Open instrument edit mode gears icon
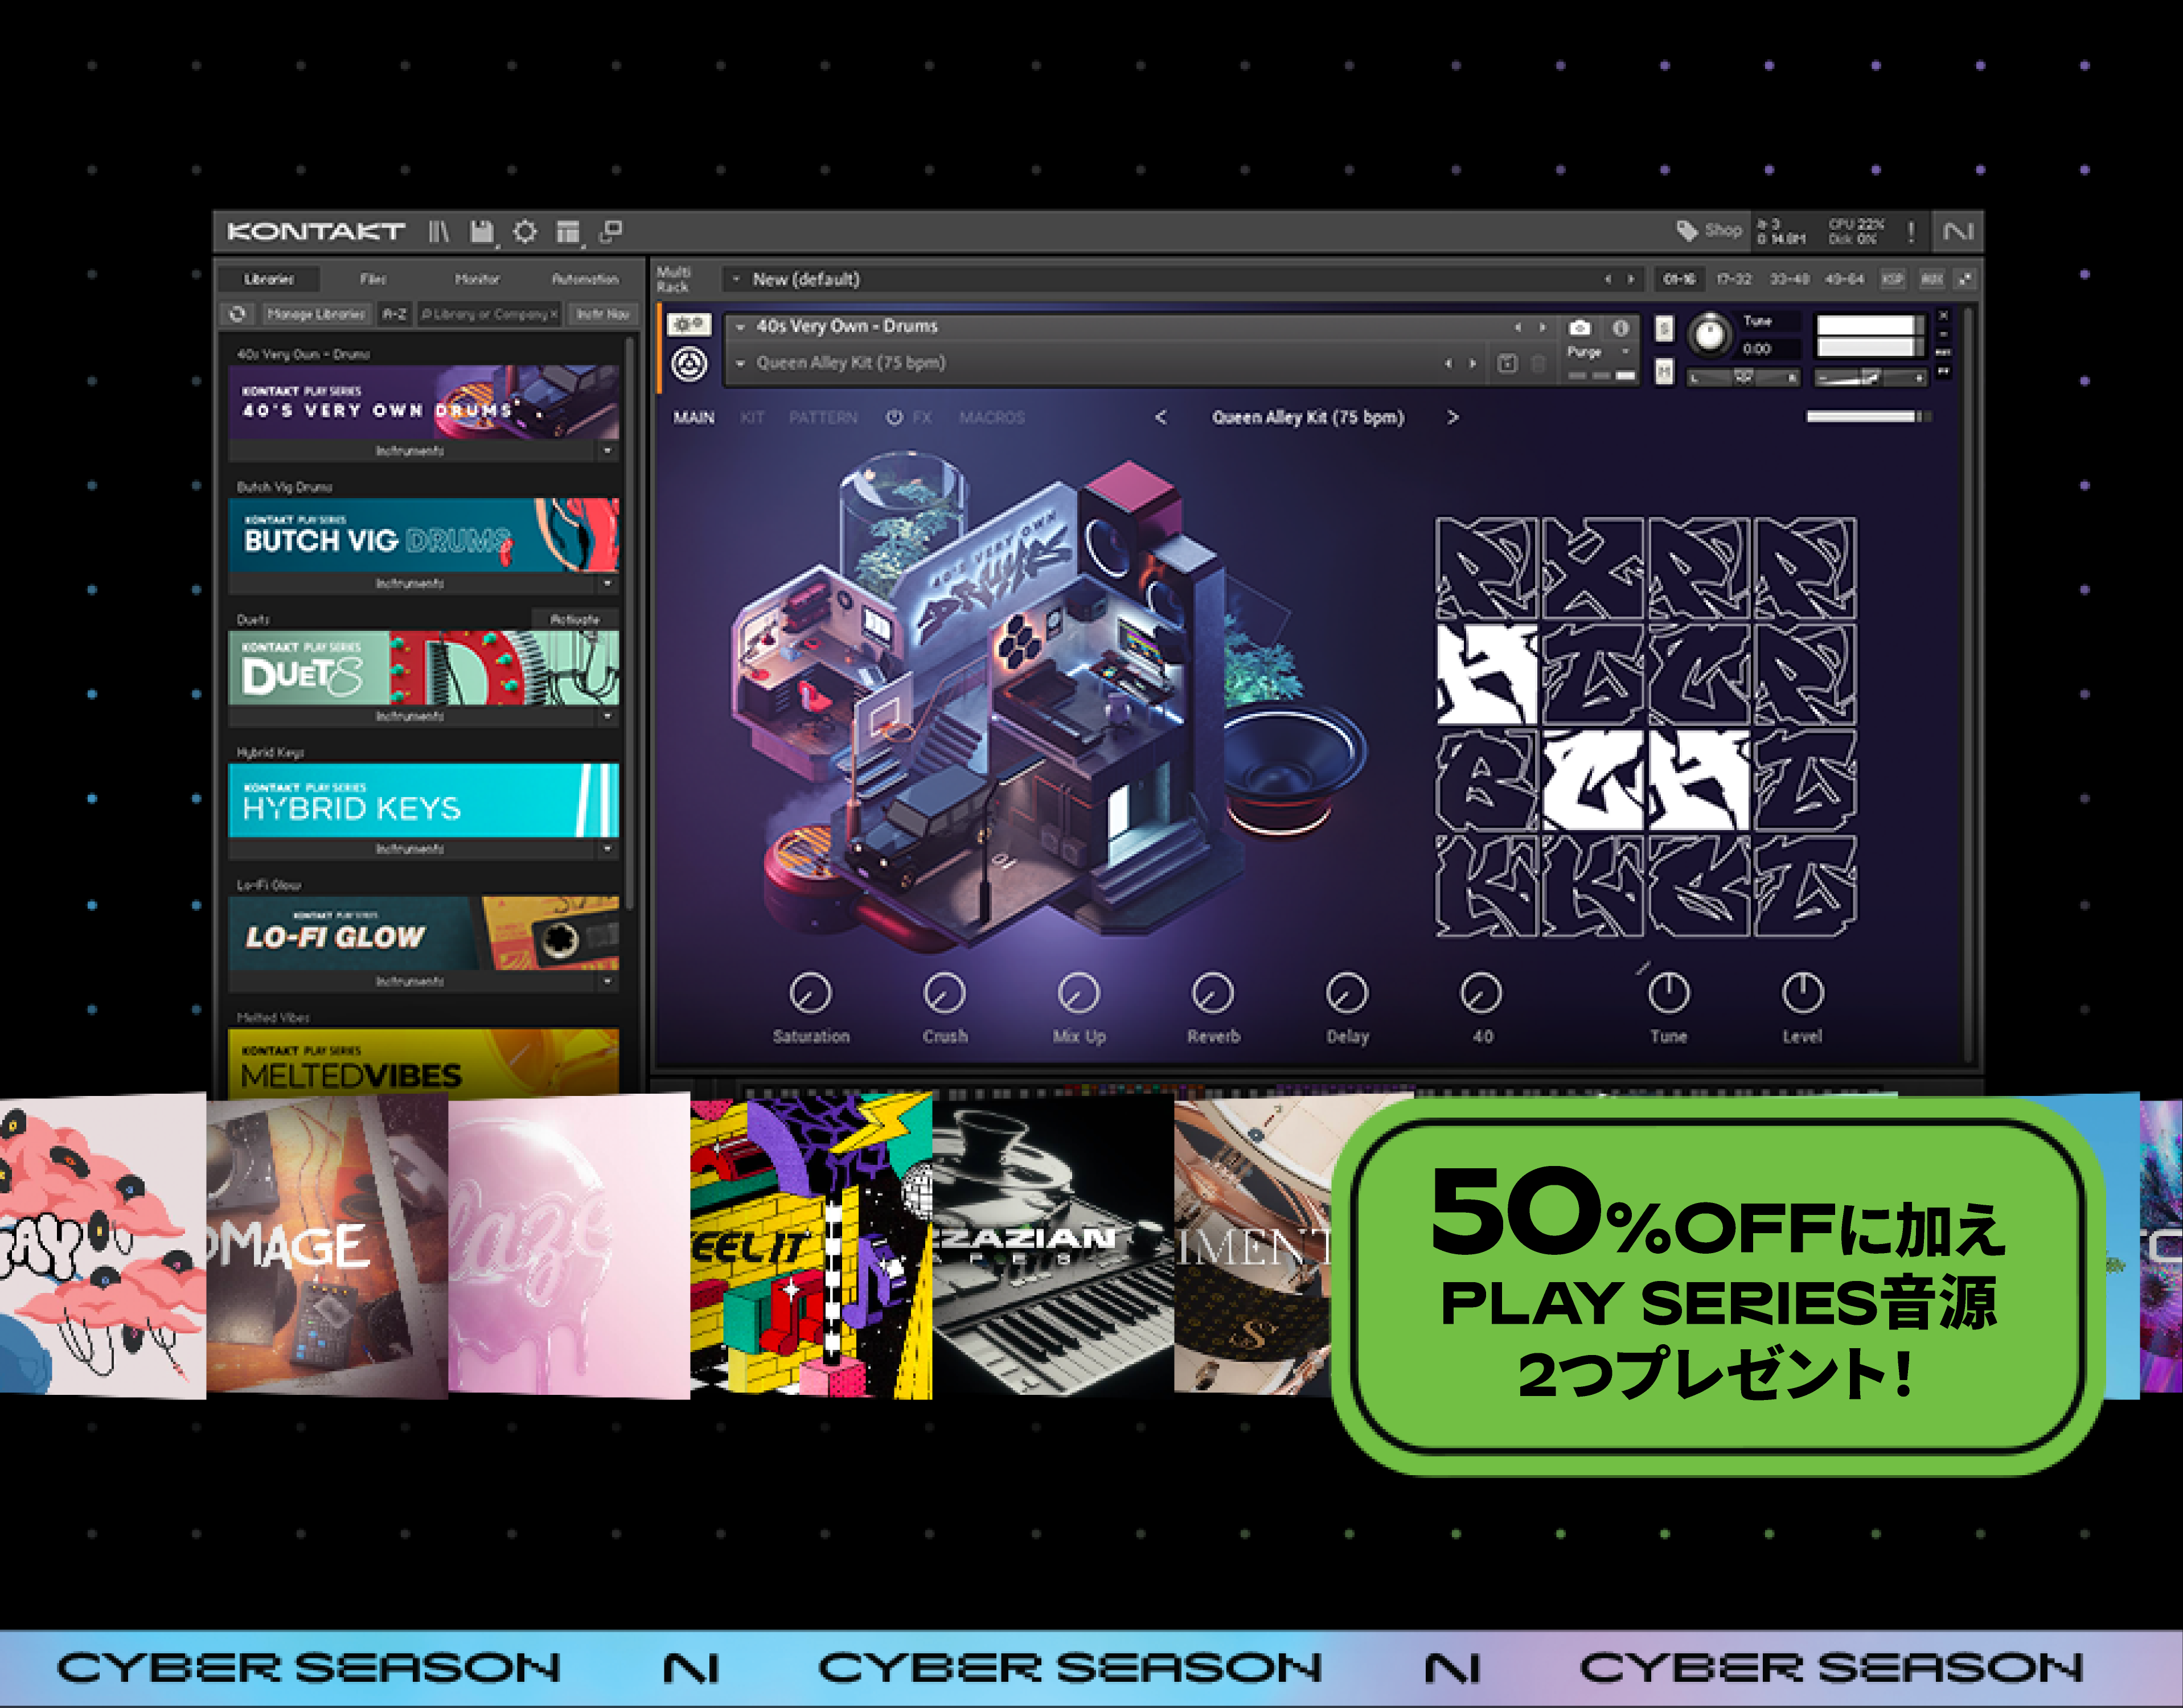This screenshot has height=1708, width=2183. (x=689, y=325)
